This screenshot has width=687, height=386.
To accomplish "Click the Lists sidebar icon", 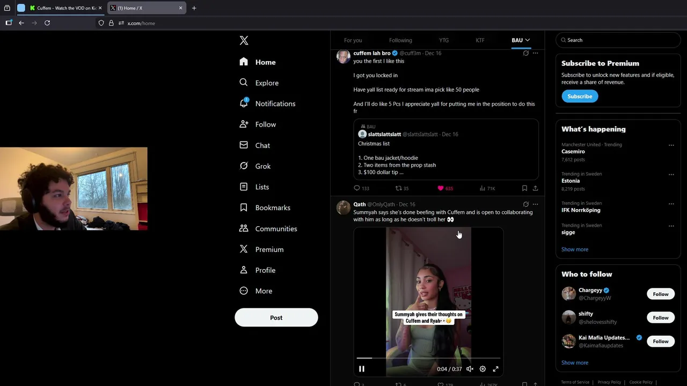I will (x=244, y=187).
